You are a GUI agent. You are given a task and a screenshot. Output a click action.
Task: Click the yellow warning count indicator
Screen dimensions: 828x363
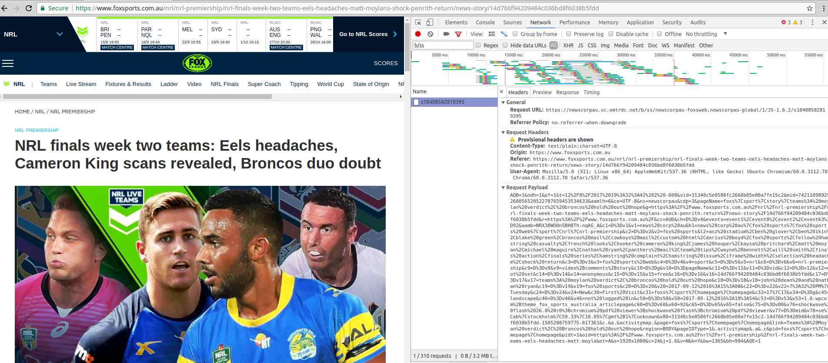[x=798, y=22]
